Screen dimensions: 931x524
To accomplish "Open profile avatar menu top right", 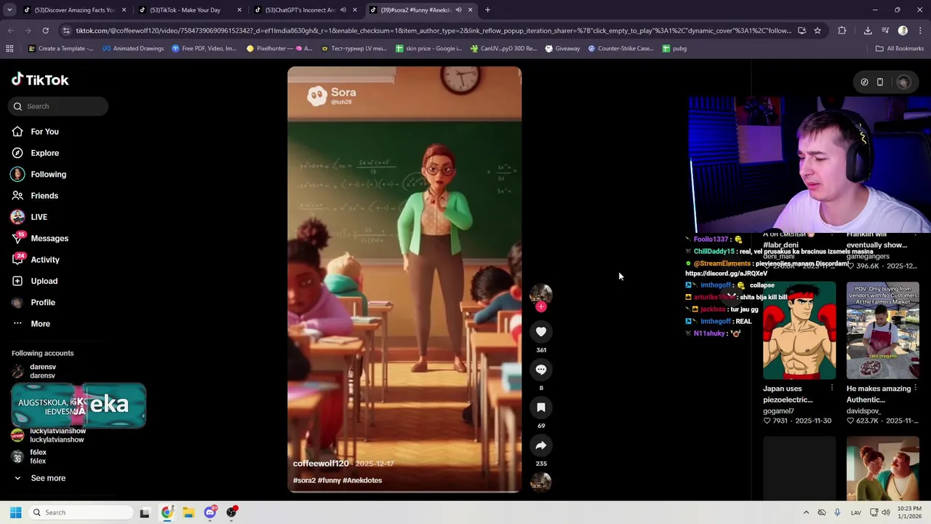I will (904, 82).
